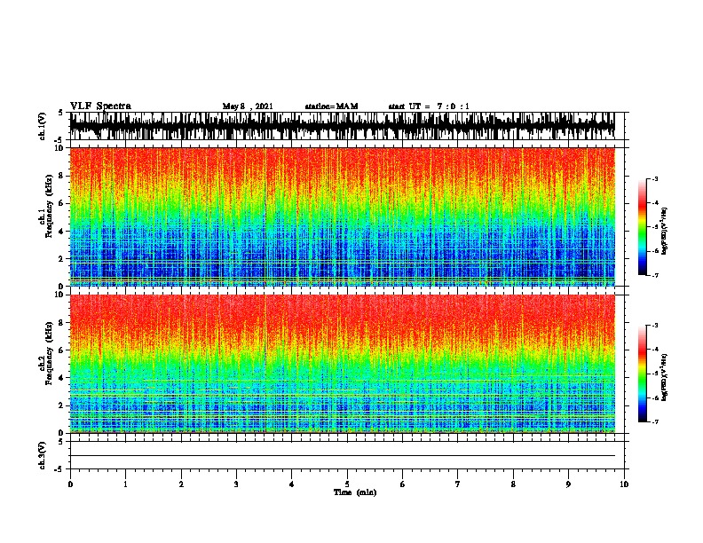
Task: Click the "10" kHz tick of ch.1 frequency axis
Action: coord(60,148)
